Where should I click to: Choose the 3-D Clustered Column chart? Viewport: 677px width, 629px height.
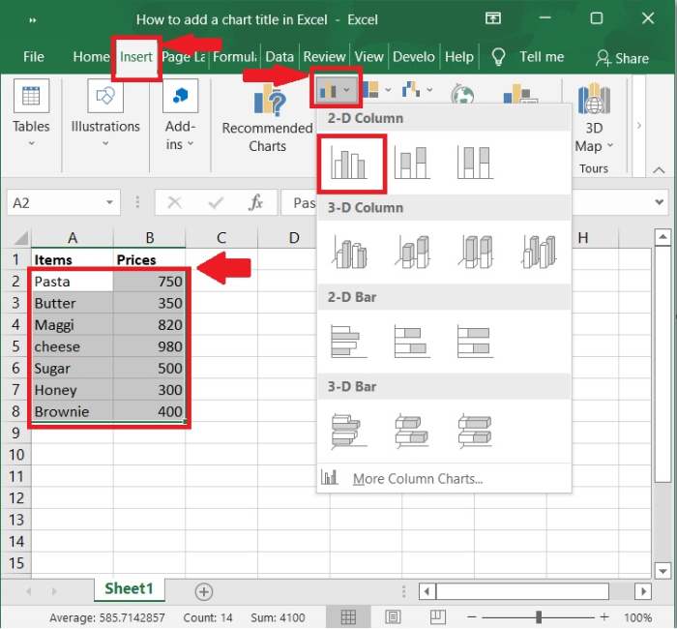[349, 252]
